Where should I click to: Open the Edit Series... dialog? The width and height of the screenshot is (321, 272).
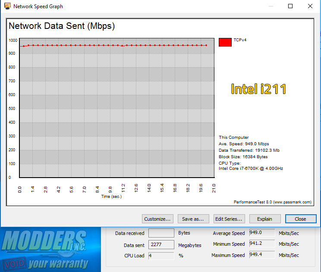pos(229,219)
